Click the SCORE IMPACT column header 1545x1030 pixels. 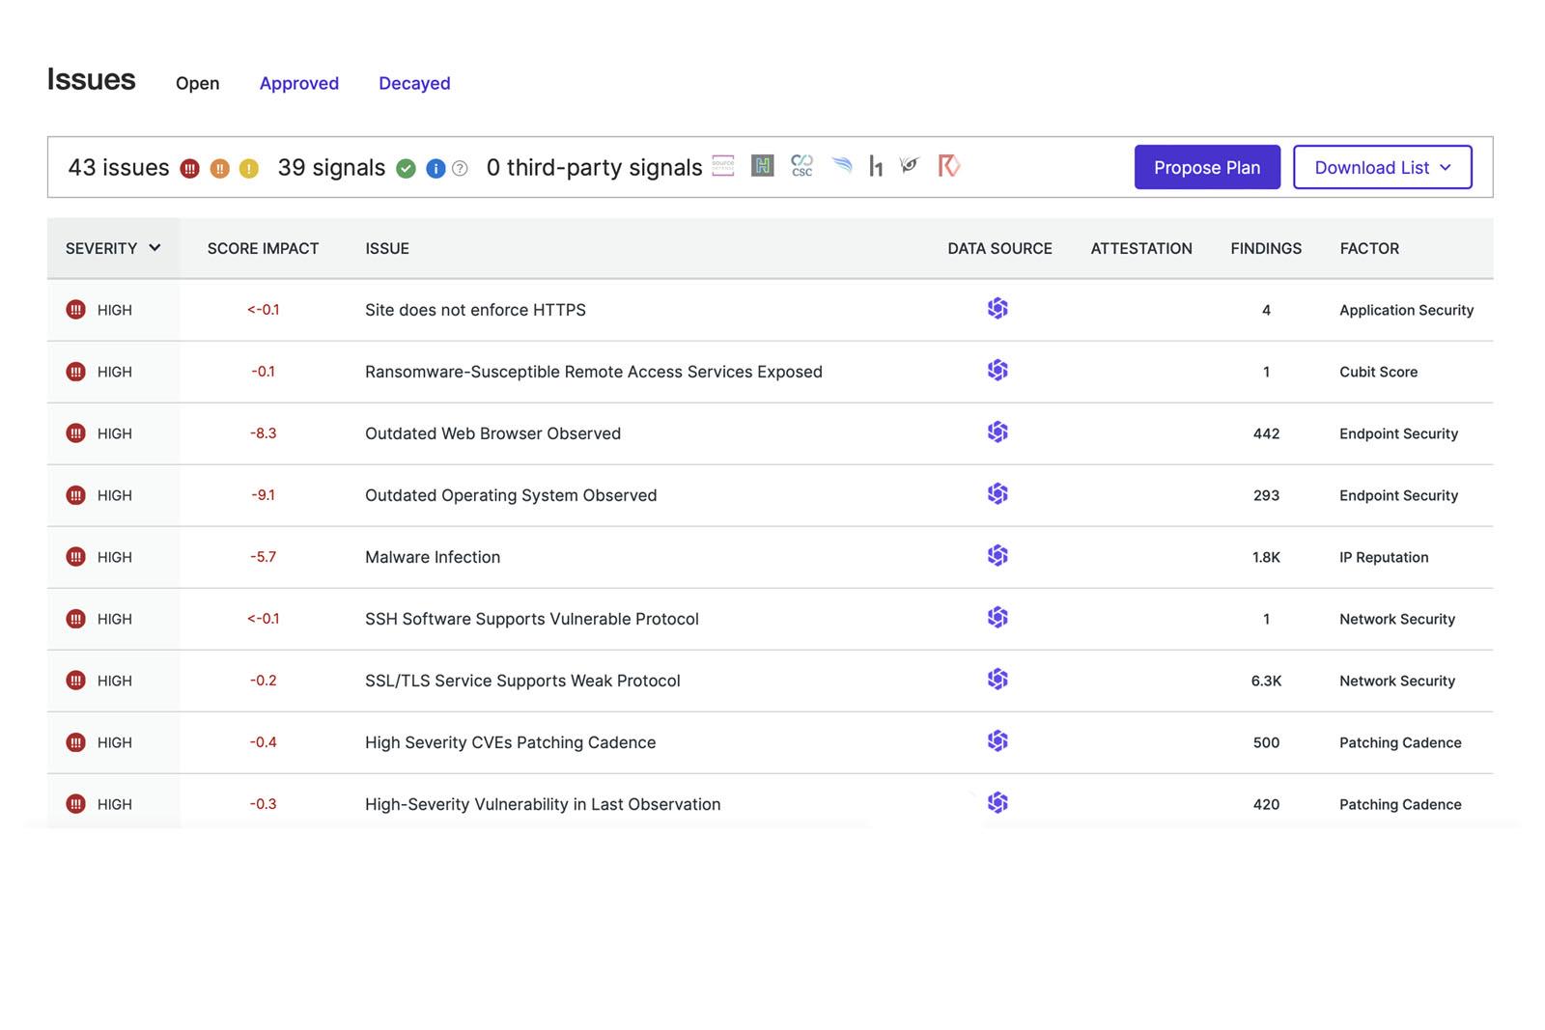[263, 248]
